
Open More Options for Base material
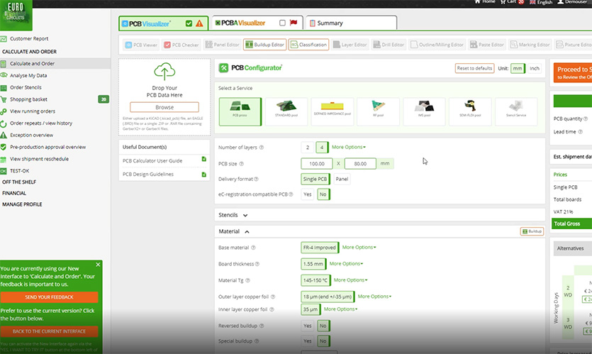(x=359, y=248)
